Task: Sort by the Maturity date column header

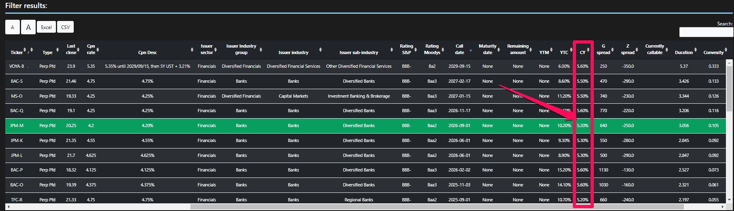Action: point(487,49)
